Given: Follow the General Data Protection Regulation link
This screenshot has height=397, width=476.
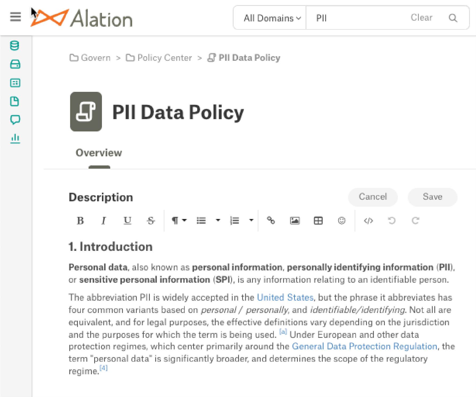Looking at the screenshot, I should 364,346.
